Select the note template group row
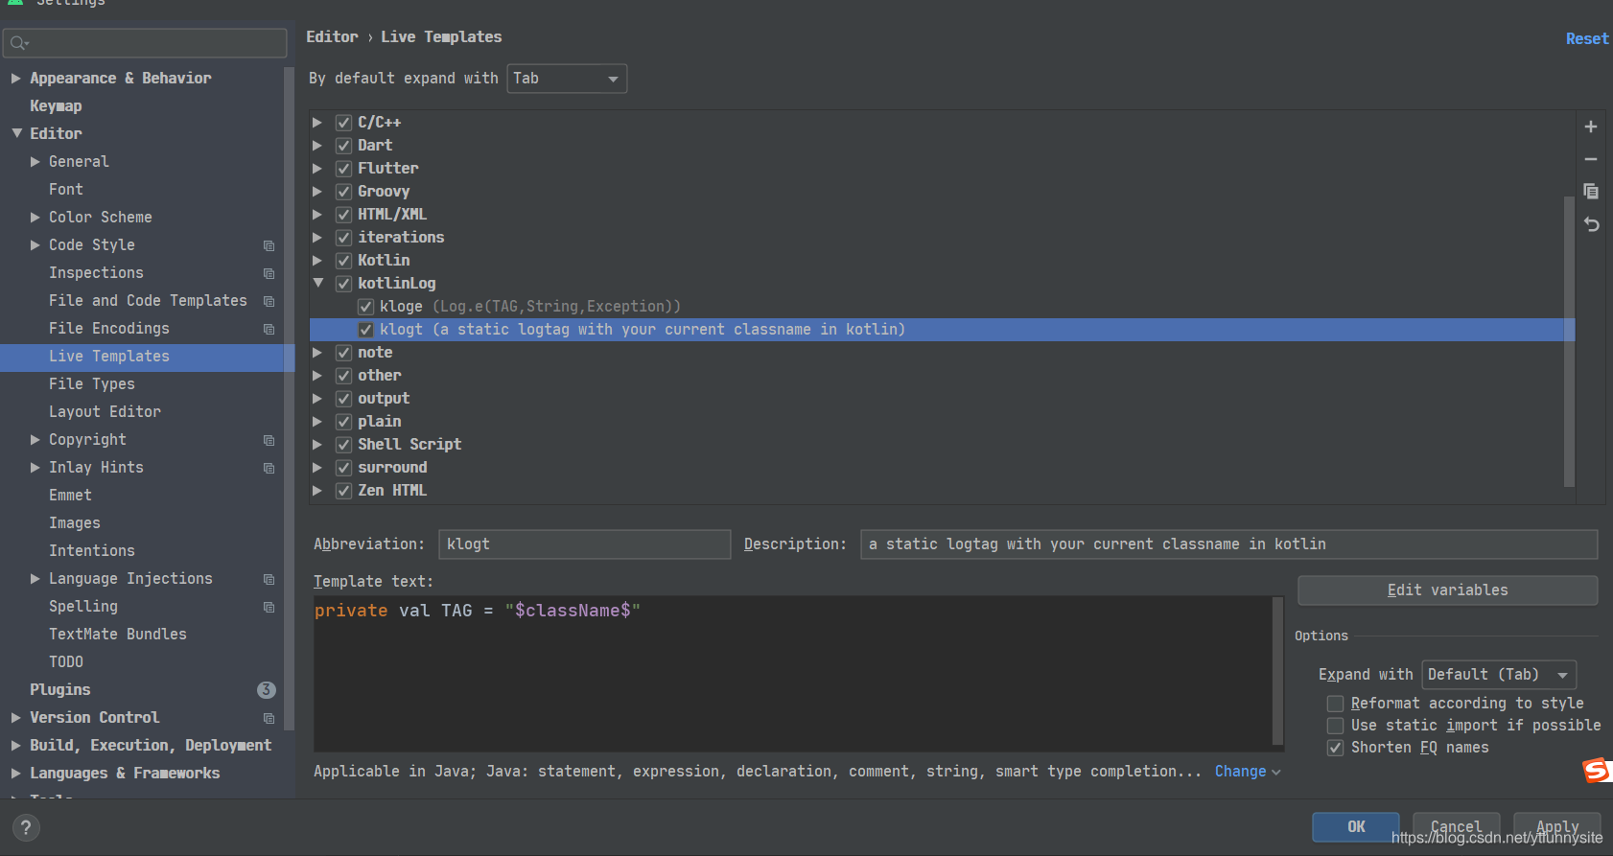Image resolution: width=1613 pixels, height=856 pixels. (942, 353)
